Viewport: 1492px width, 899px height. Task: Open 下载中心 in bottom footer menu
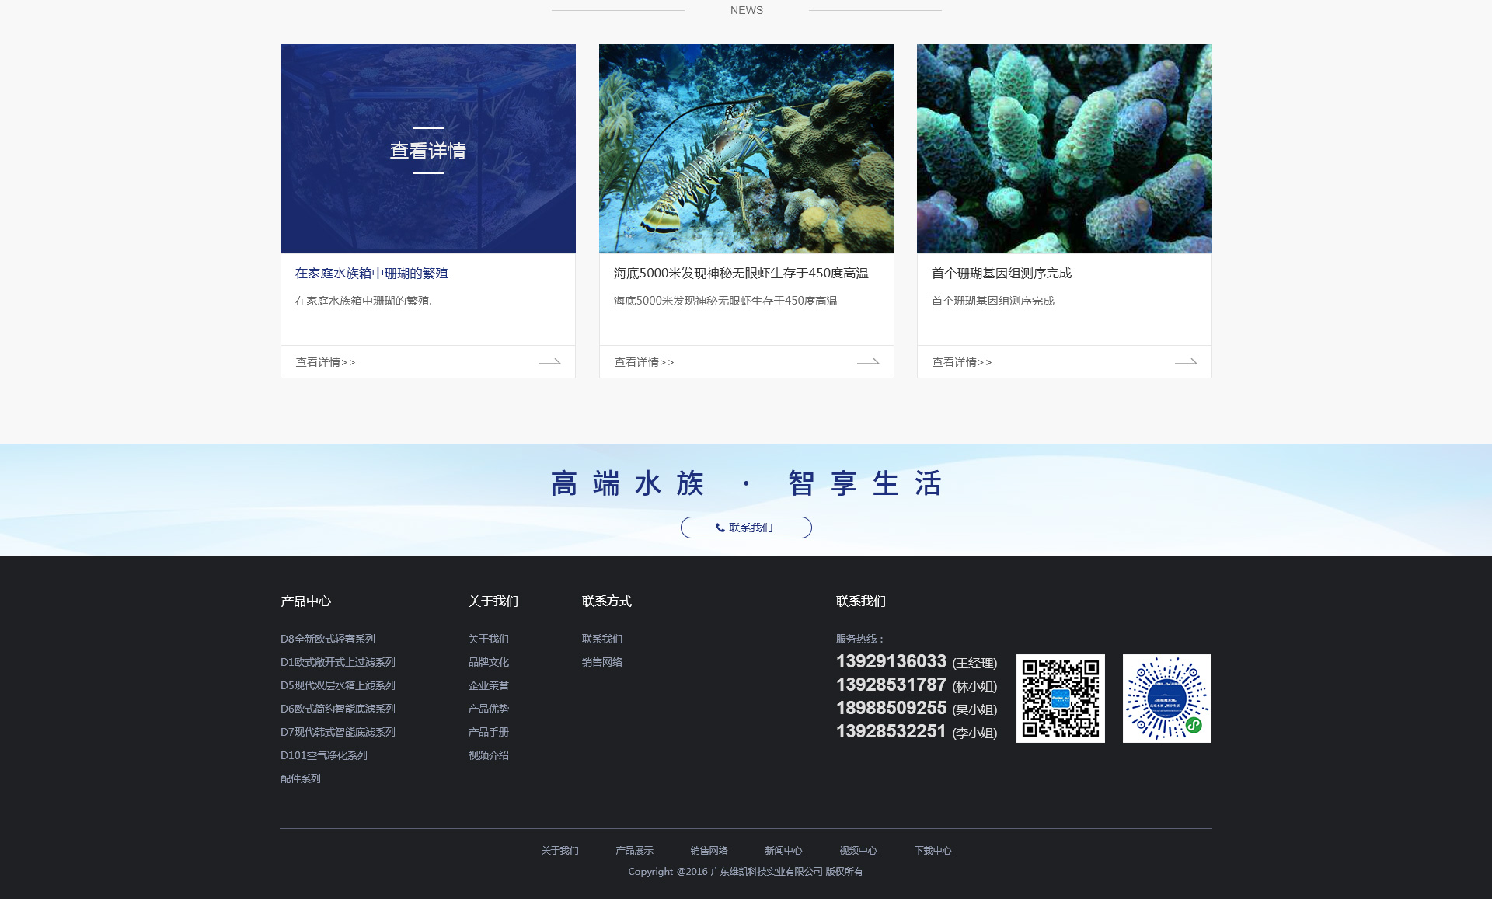932,851
